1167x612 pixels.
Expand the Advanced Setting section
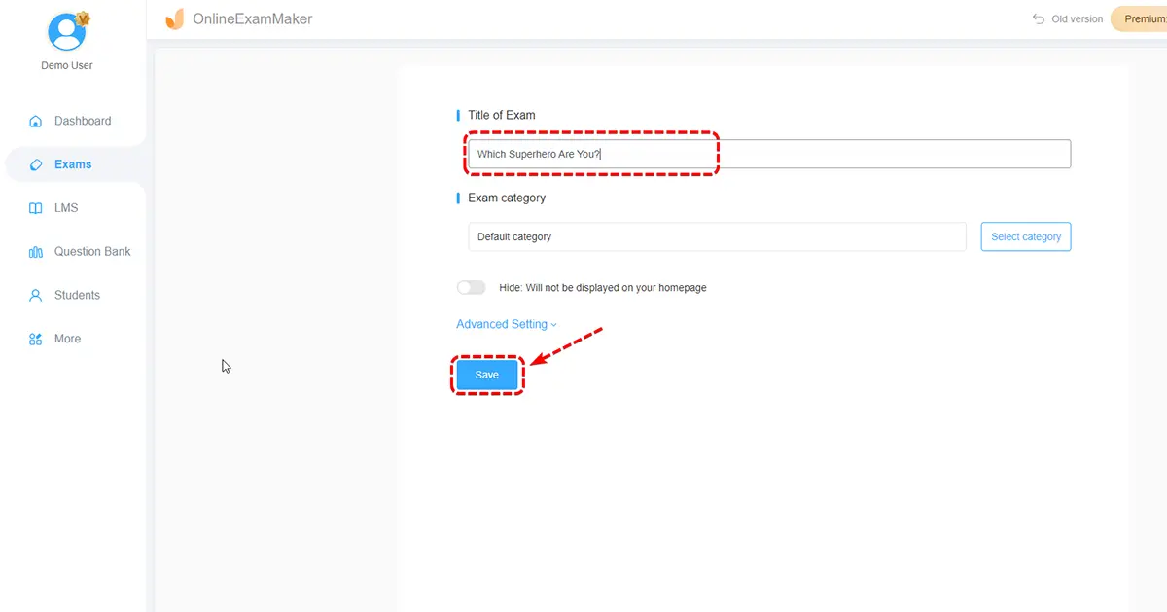(x=506, y=324)
